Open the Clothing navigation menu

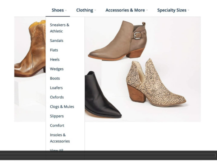coord(85,10)
